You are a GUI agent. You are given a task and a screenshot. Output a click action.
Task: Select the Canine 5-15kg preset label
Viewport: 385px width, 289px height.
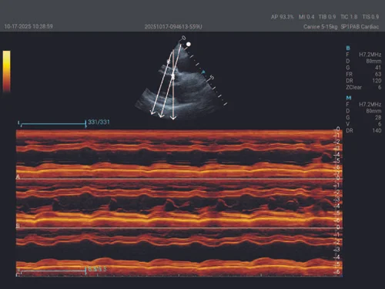point(320,27)
